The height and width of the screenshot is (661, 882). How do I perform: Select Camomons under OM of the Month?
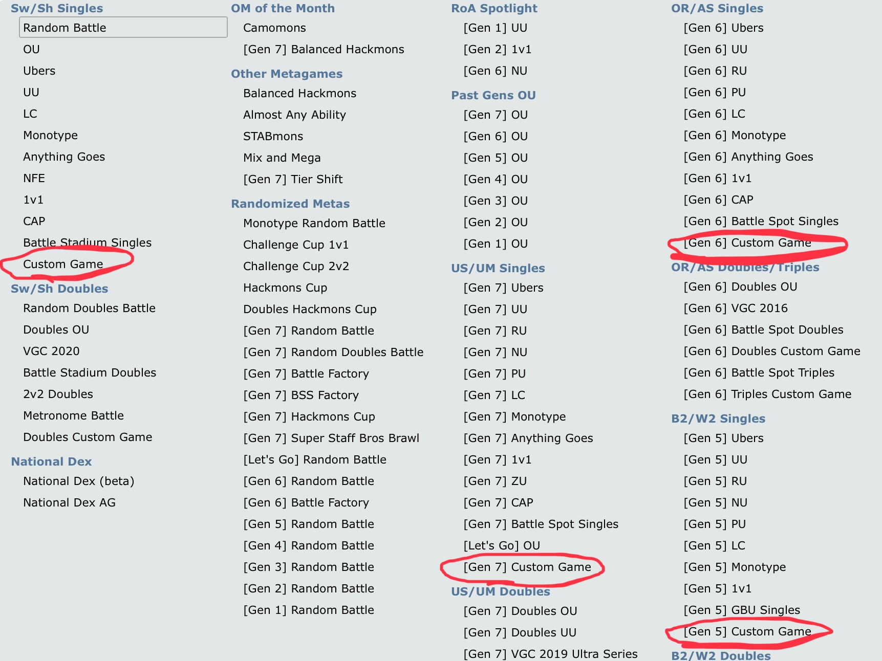tap(274, 28)
